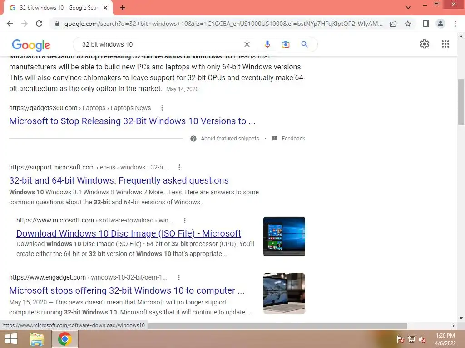Open File Explorer from the taskbar

[37, 339]
